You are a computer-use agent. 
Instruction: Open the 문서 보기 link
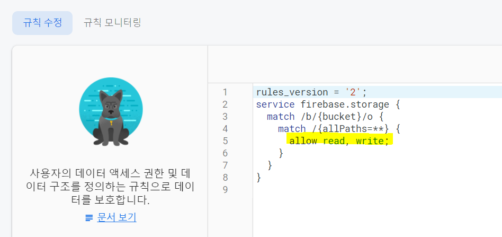click(116, 217)
